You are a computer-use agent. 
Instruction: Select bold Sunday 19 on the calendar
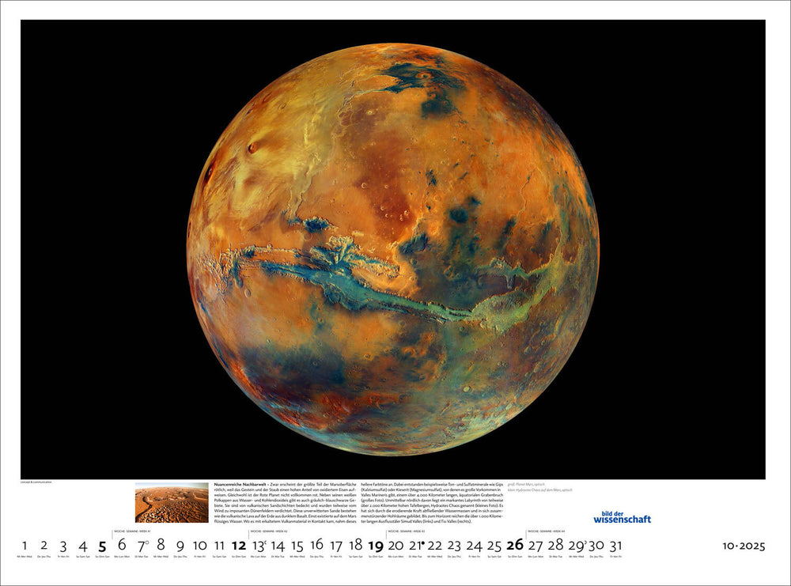(x=376, y=545)
